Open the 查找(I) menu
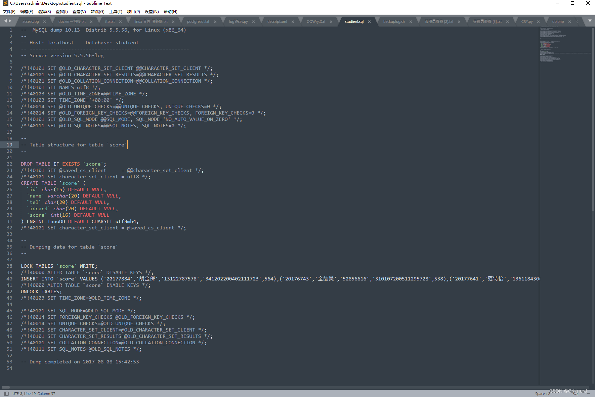This screenshot has height=397, width=595. point(62,11)
